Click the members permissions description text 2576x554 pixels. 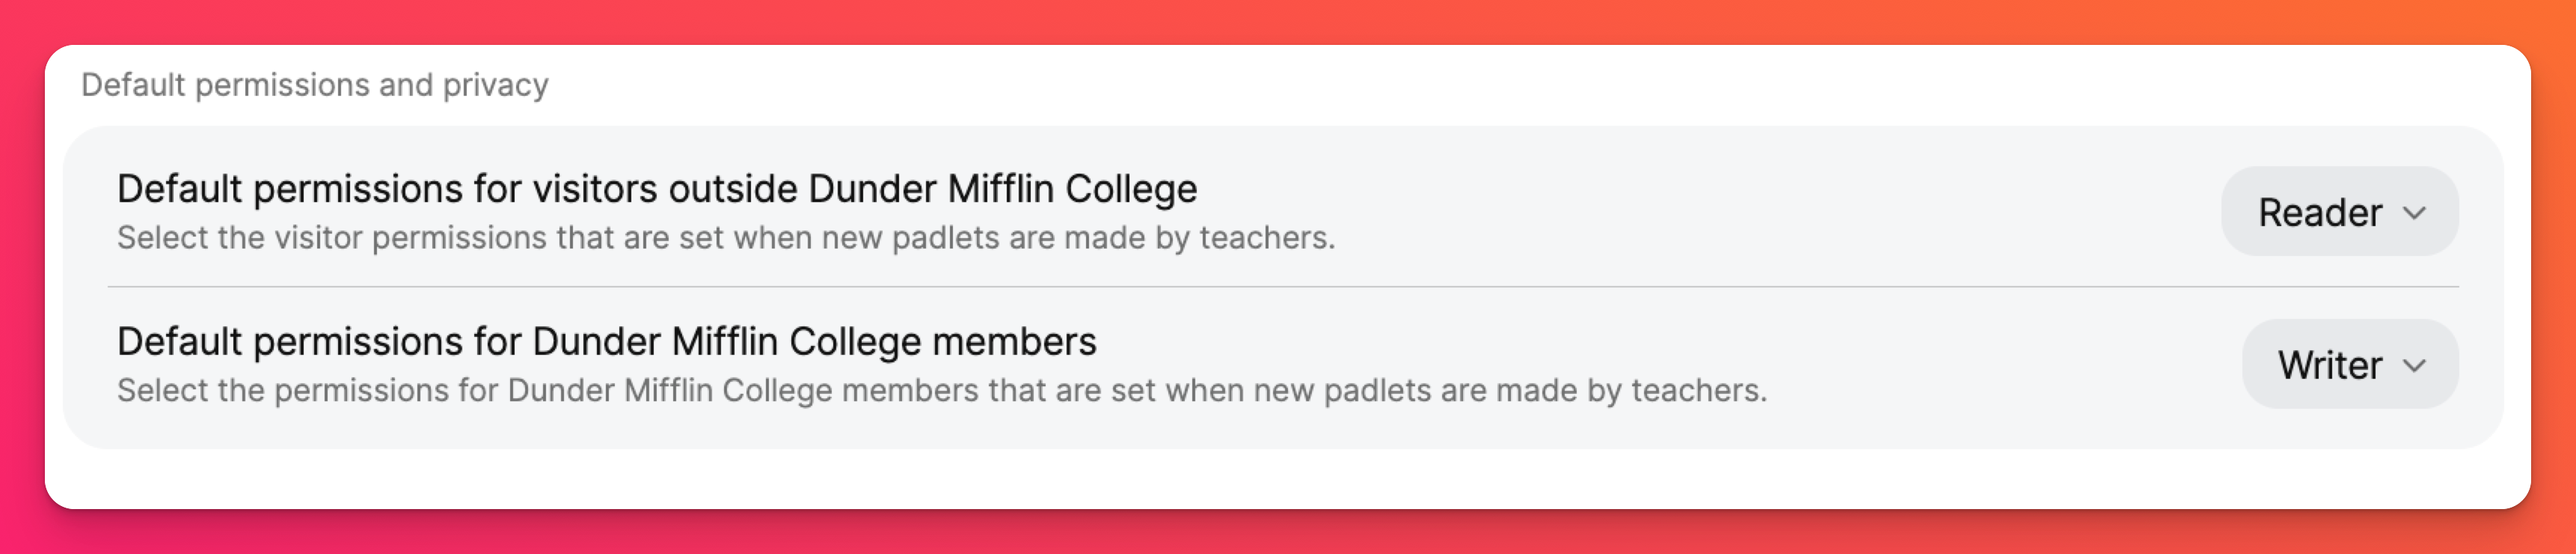tap(941, 390)
